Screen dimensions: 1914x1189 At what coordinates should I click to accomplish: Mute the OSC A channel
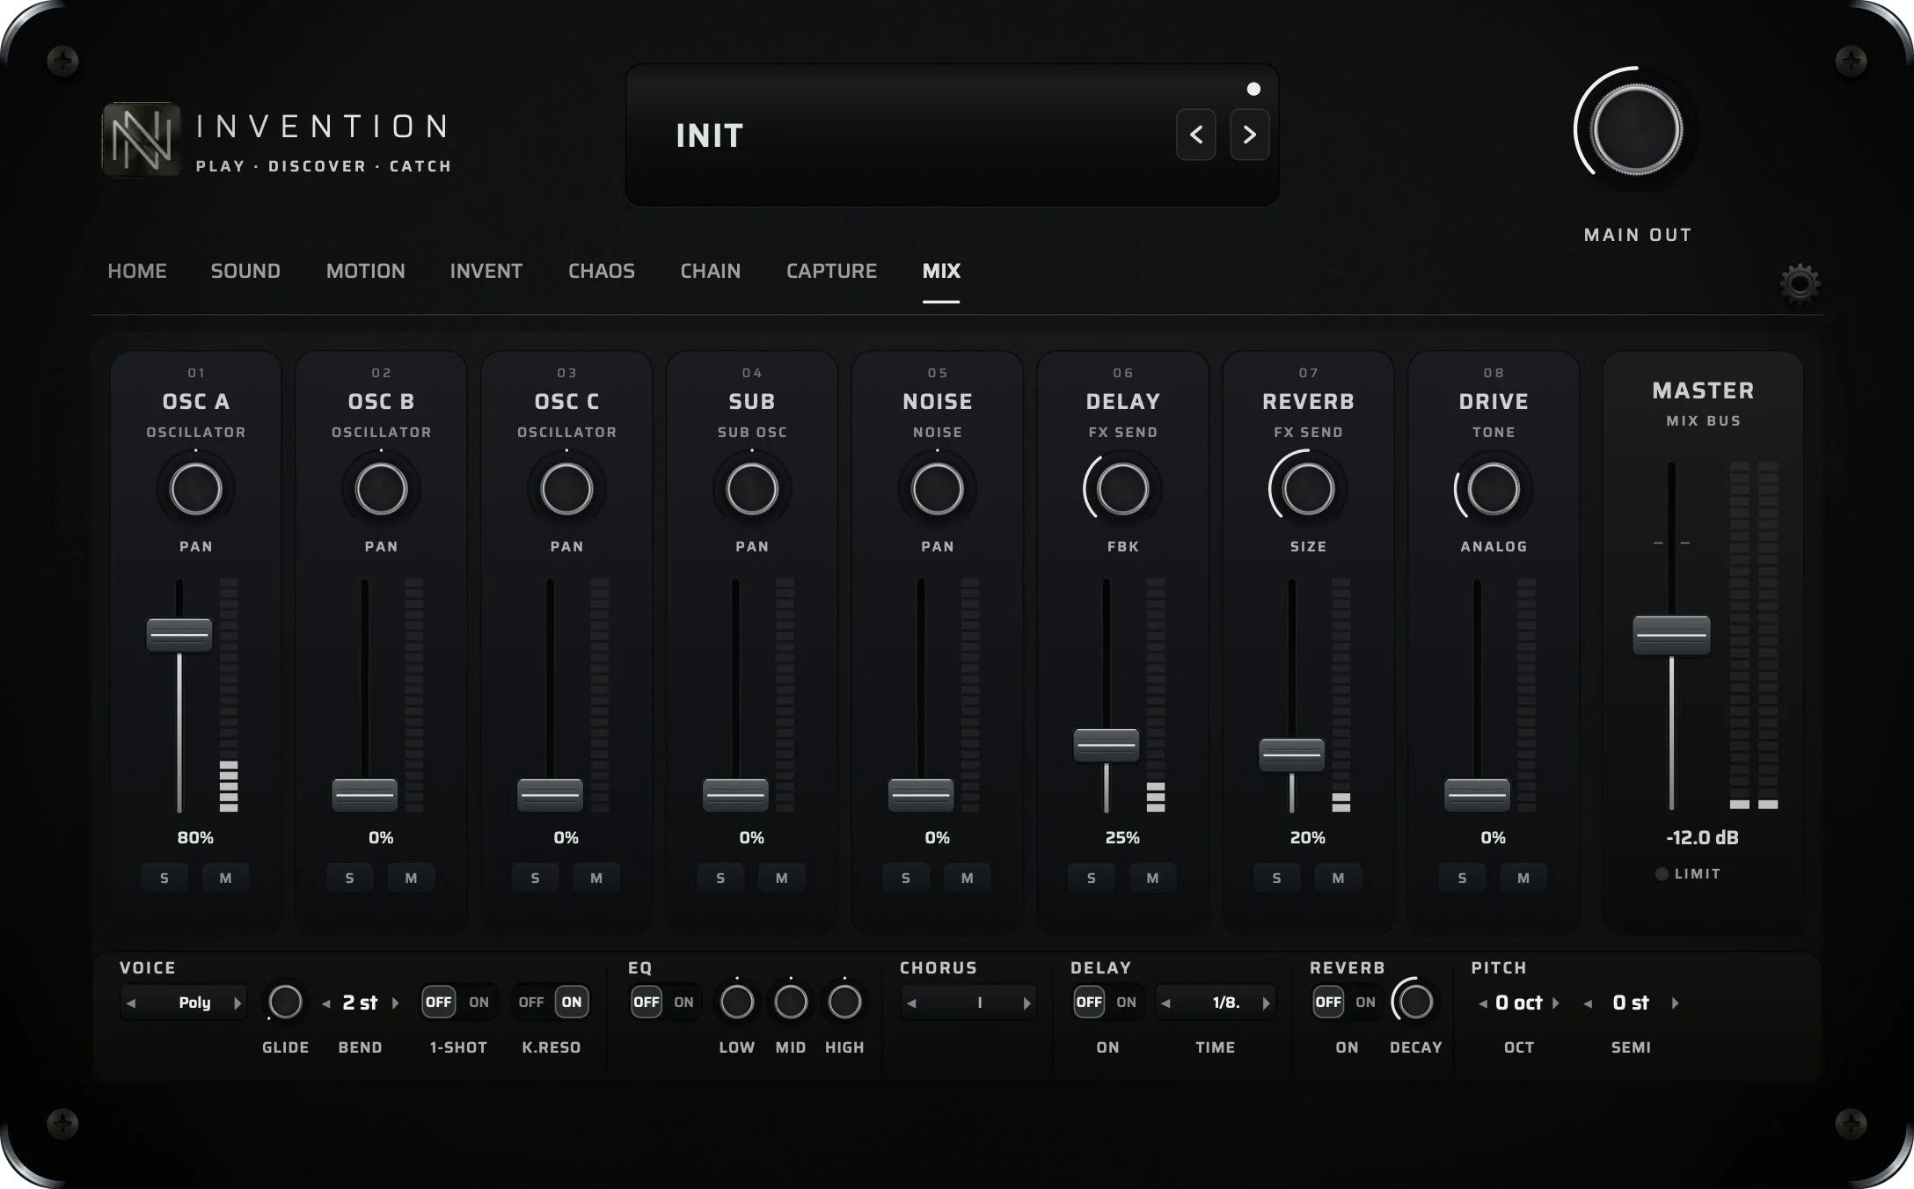coord(226,878)
